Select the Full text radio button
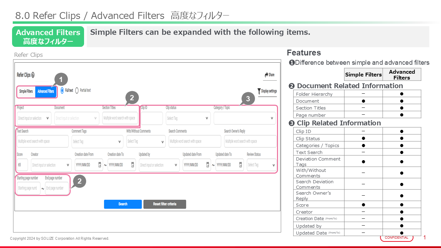Screen dimensions: 441x248 pos(62,91)
